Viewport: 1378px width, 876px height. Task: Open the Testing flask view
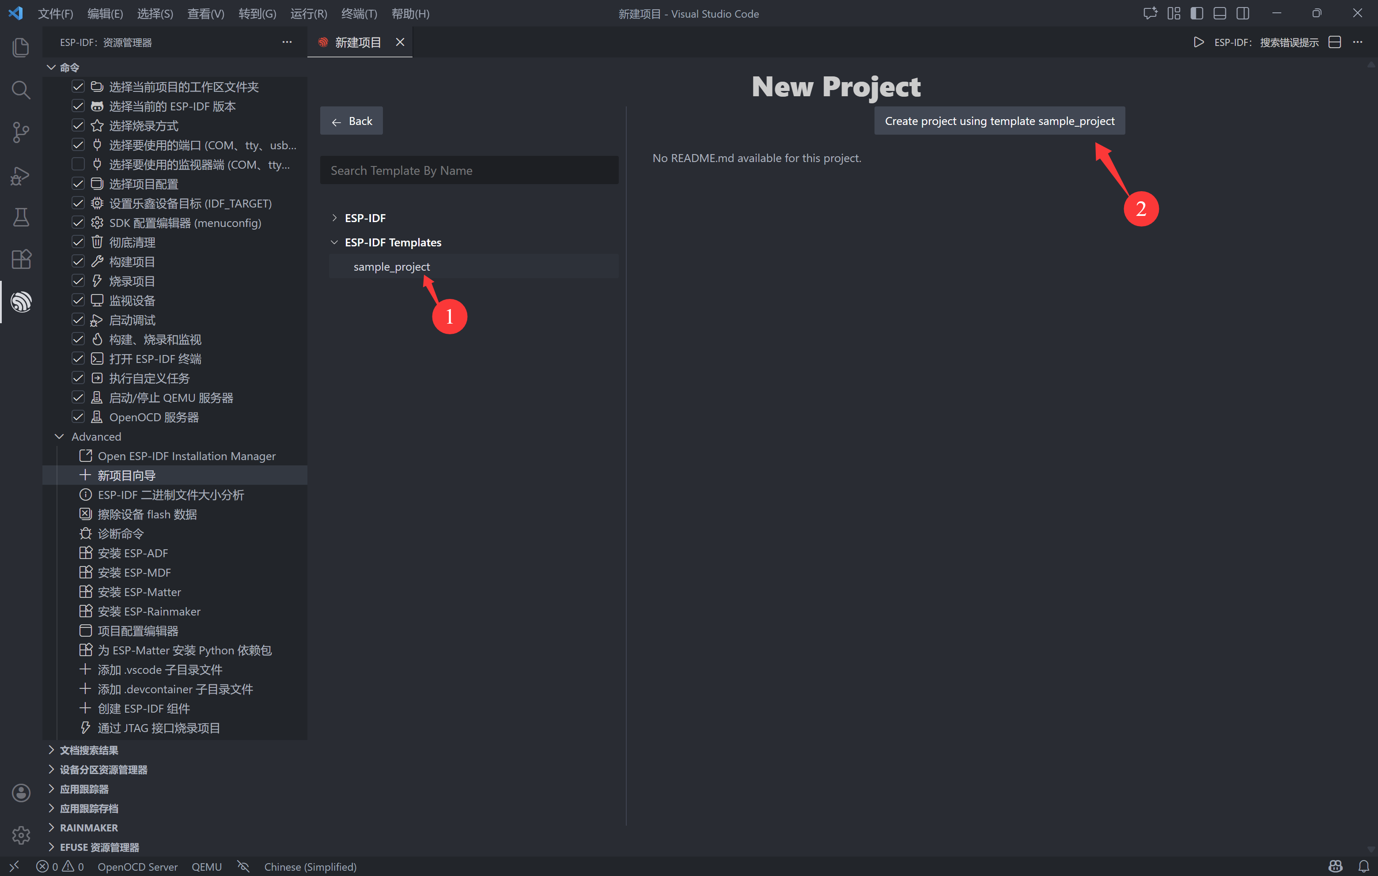click(x=21, y=217)
